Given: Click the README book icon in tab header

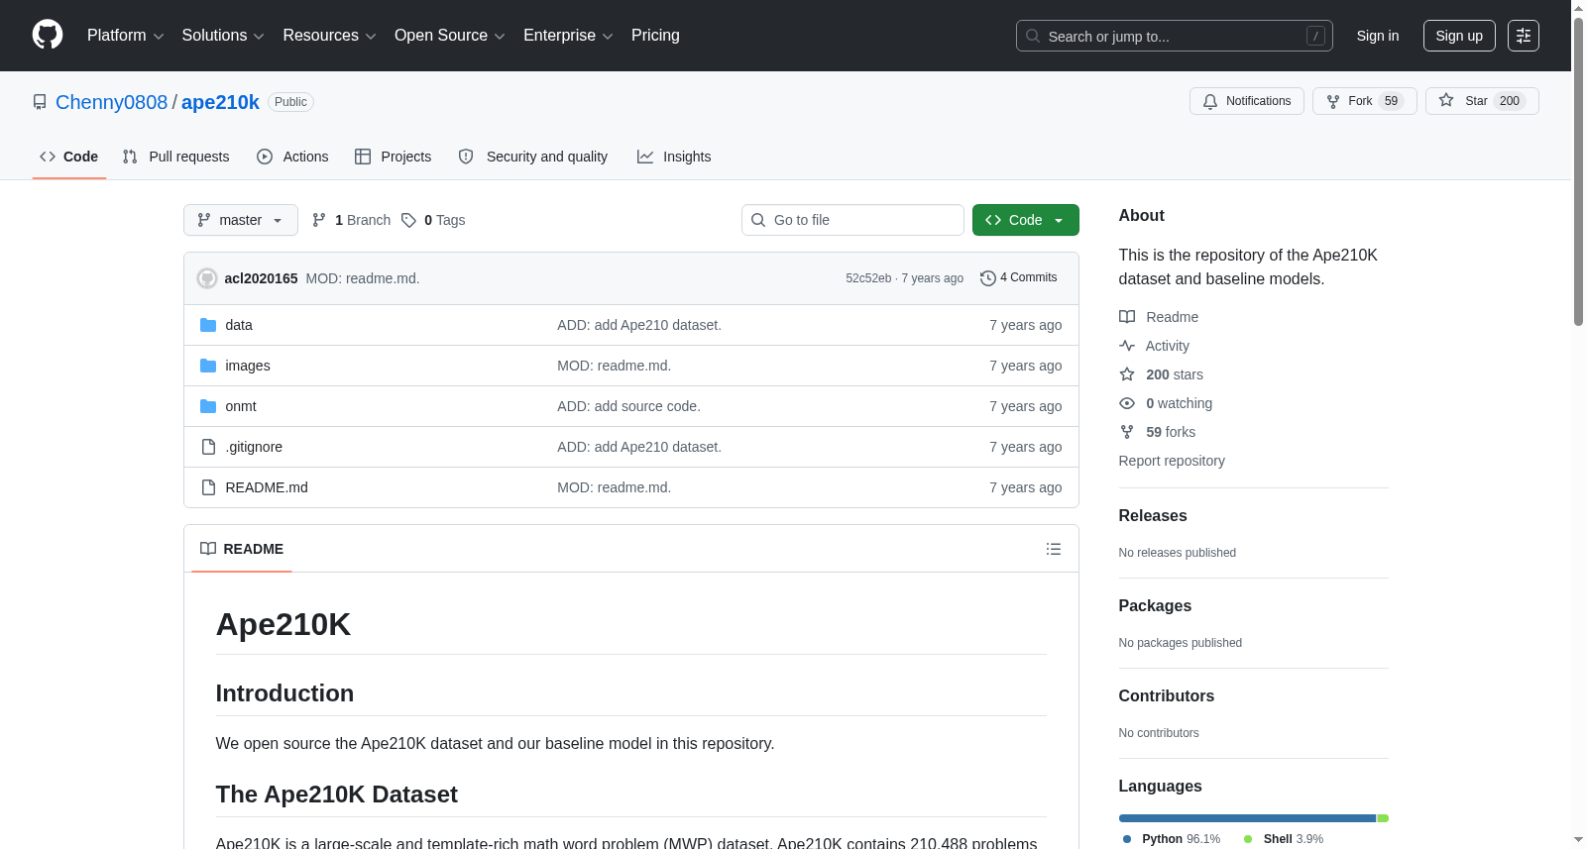Looking at the screenshot, I should [x=208, y=549].
